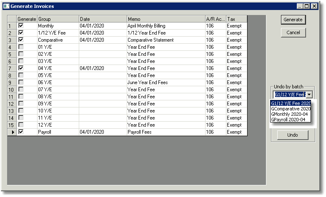
Task: Click the Generate button
Action: tap(293, 20)
